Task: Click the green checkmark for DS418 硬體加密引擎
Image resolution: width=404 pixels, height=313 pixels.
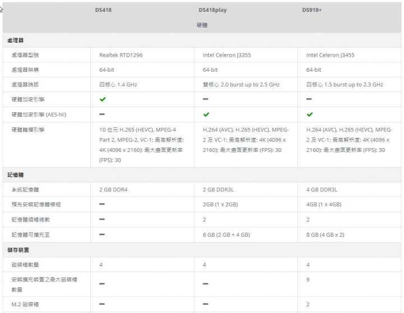Action: pyautogui.click(x=103, y=99)
